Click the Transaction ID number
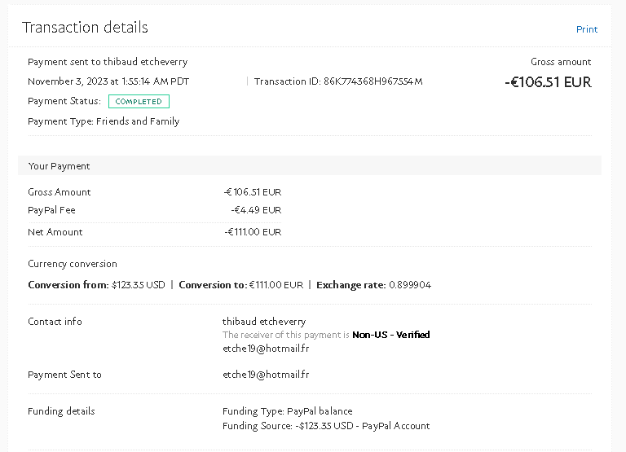This screenshot has height=452, width=626. coord(373,81)
